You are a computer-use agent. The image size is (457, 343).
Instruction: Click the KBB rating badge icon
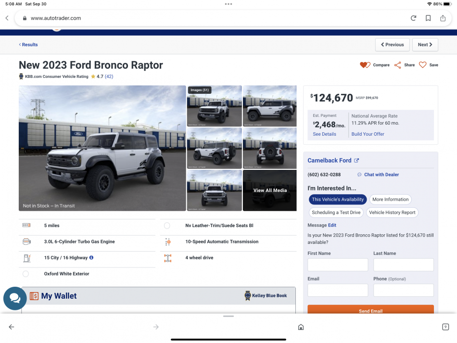pos(21,76)
